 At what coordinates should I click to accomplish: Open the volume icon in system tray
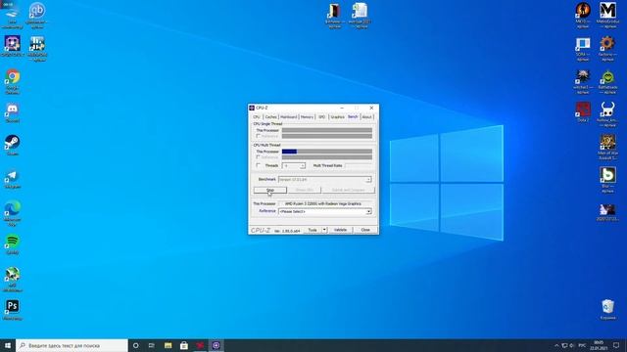click(572, 345)
